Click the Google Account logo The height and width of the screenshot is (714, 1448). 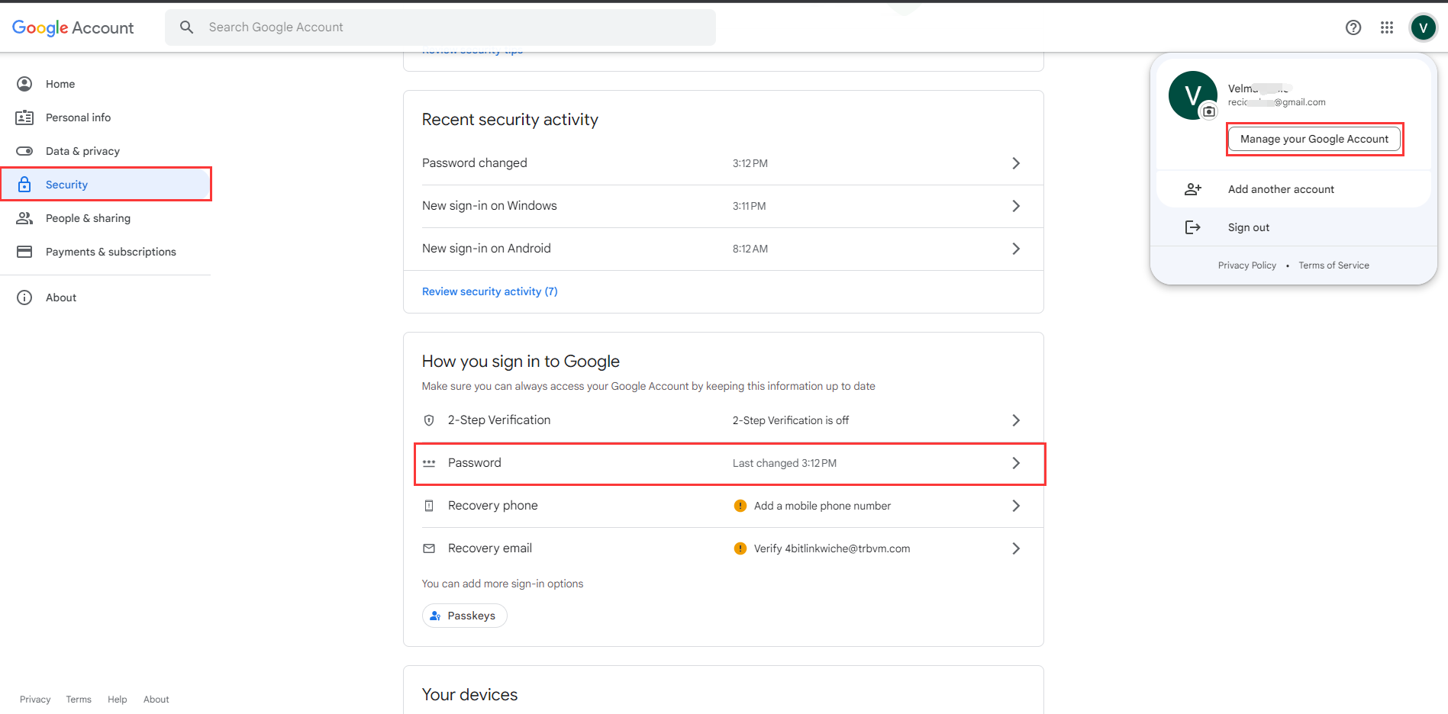tap(73, 27)
